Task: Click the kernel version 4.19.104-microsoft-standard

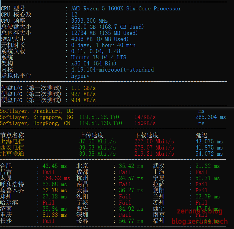Action: 112,70
